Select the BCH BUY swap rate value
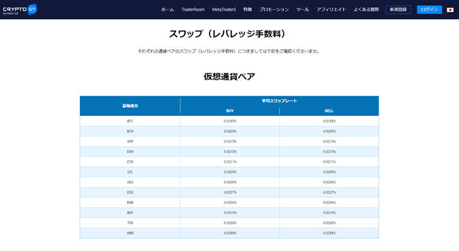The height and width of the screenshot is (251, 459). point(230,131)
